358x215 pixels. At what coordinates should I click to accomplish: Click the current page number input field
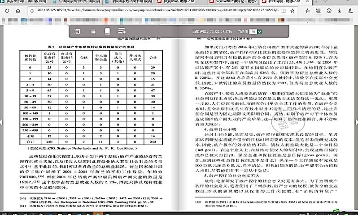click(253, 32)
